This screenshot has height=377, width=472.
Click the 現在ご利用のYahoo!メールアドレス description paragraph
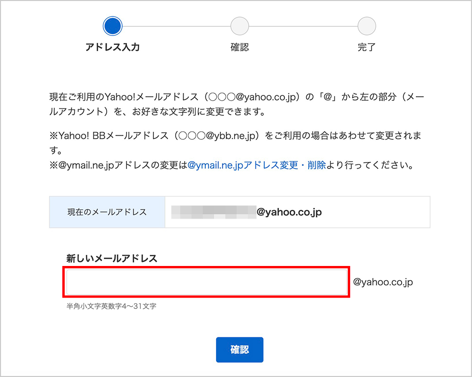pyautogui.click(x=237, y=104)
